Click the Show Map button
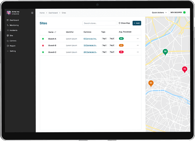The height and width of the screenshot is (141, 195). (125, 23)
